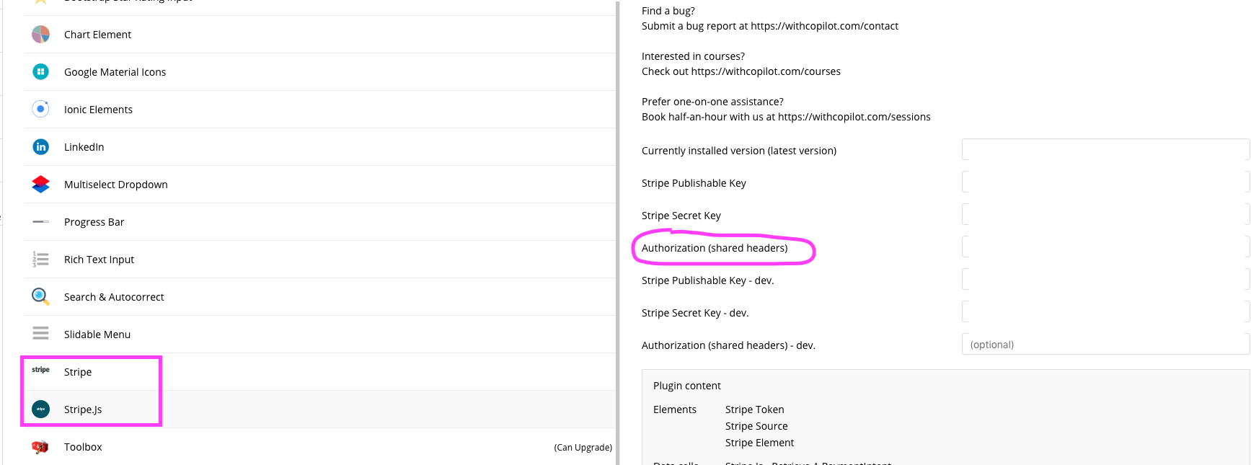The image size is (1251, 465).
Task: Click the 'Elements' label in Plugin content
Action: pos(675,409)
